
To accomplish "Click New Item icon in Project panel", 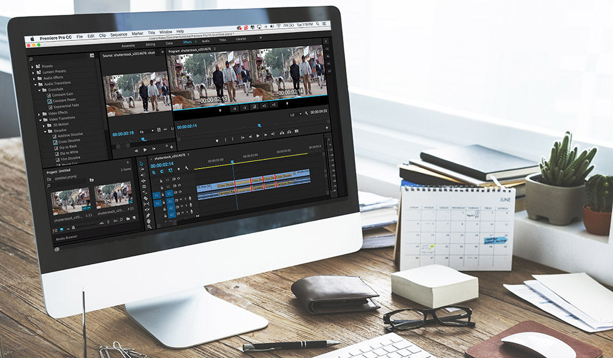I will tap(134, 218).
